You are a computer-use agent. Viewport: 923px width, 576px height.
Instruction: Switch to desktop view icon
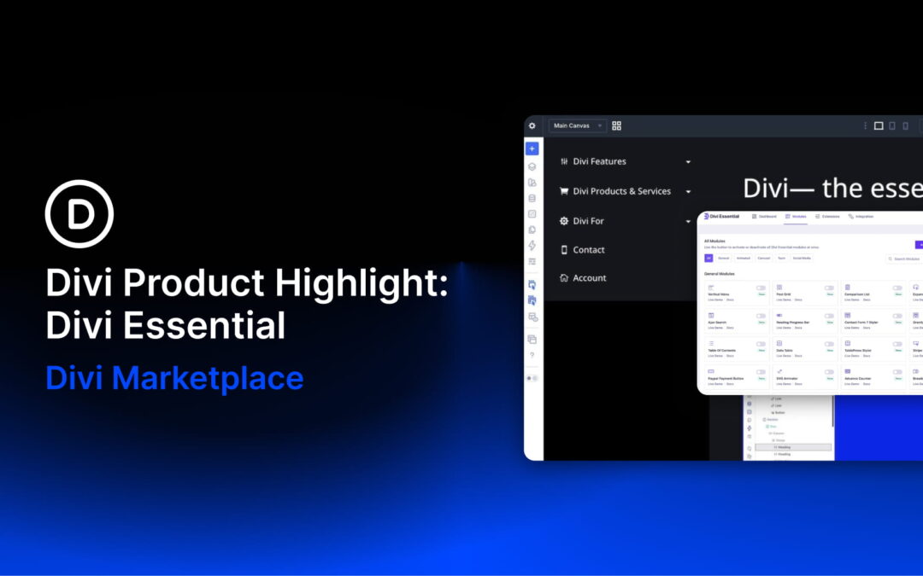(x=879, y=125)
